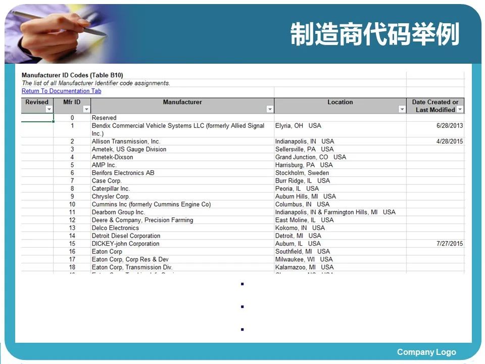Image resolution: width=485 pixels, height=364 pixels.
Task: Select the Kalamazoo, MI USA cell
Action: (x=340, y=267)
